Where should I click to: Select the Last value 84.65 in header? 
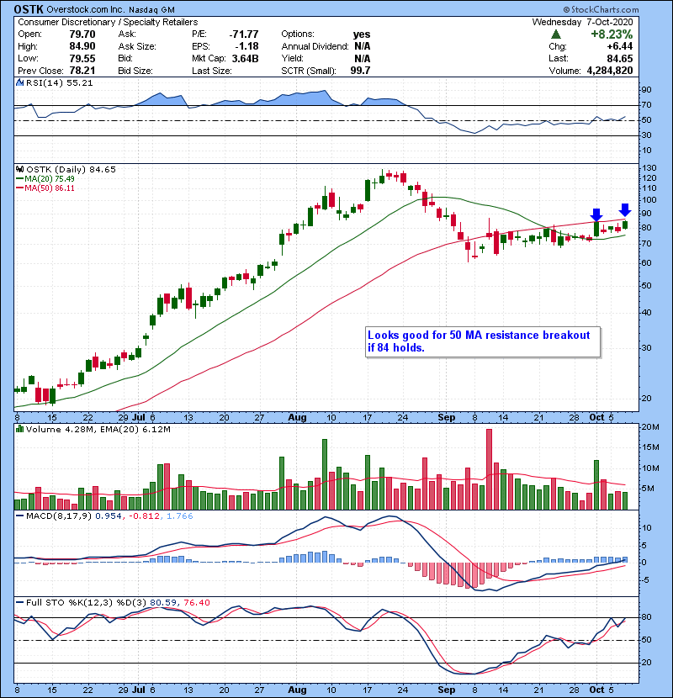coord(619,58)
